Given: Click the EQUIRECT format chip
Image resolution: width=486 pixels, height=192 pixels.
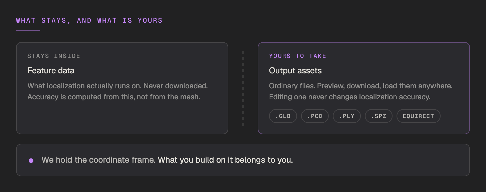Looking at the screenshot, I should [x=418, y=116].
